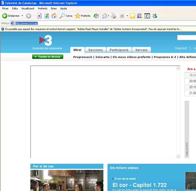This screenshot has height=191, width=196.
Task: Open El cor - Capítol 1.722 headline
Action: [139, 185]
